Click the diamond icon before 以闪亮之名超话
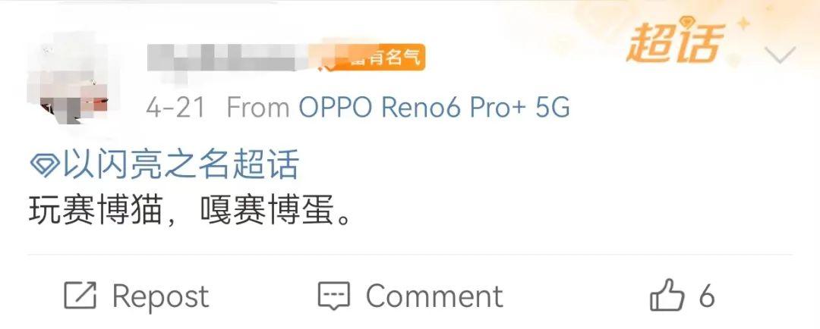Image resolution: width=820 pixels, height=329 pixels. point(45,164)
